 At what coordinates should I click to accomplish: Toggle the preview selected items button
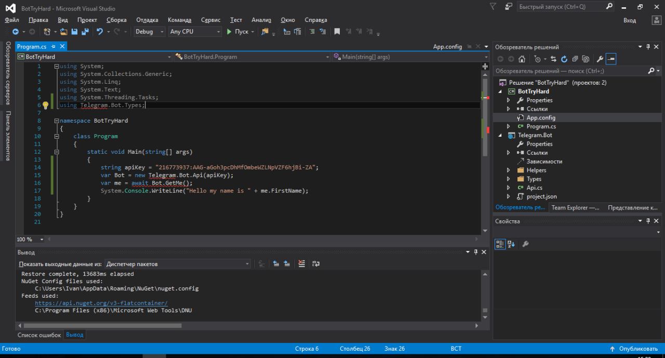click(x=611, y=59)
